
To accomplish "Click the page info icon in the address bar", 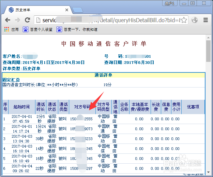I will [39, 20].
